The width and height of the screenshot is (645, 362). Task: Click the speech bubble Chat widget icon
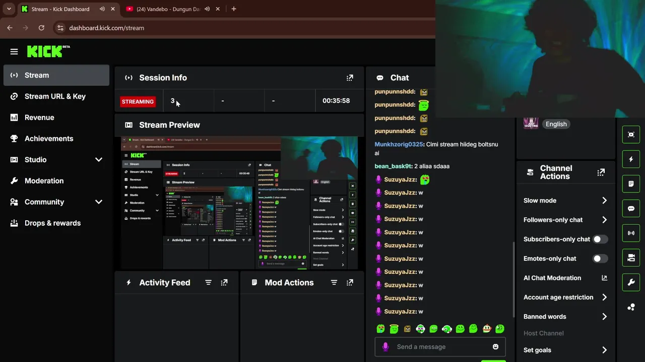click(x=631, y=209)
